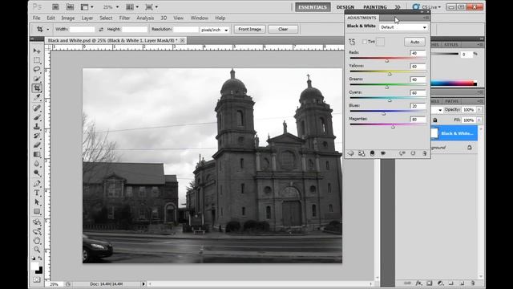
Task: Open the Crop tool preset picker arrow
Action: tap(48, 30)
